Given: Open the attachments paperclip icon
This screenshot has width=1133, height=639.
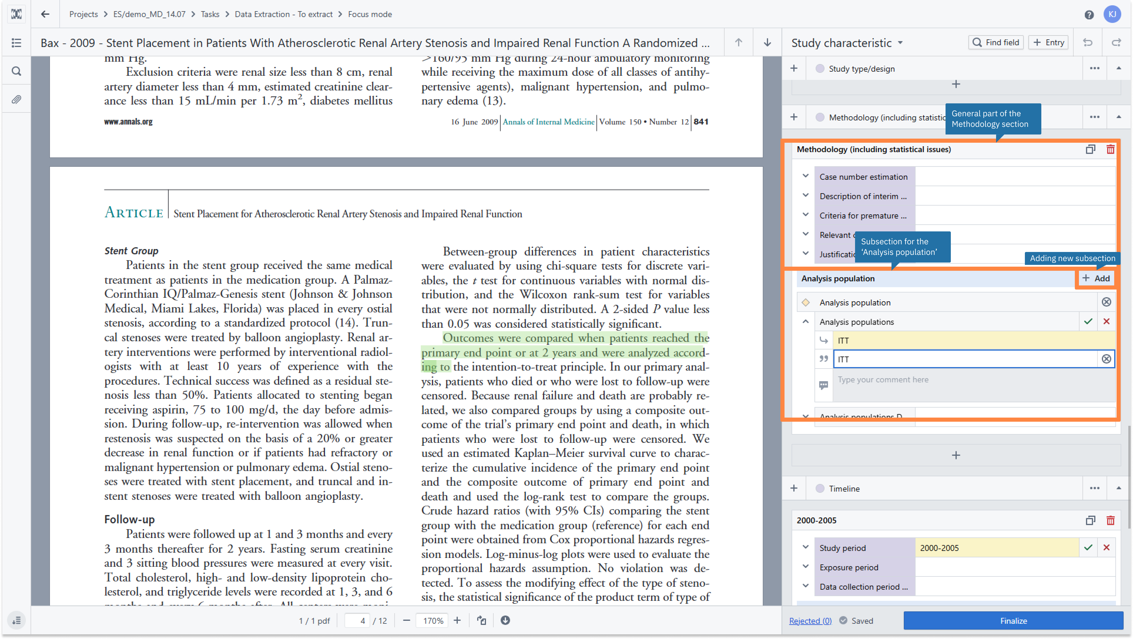Looking at the screenshot, I should click(x=16, y=99).
